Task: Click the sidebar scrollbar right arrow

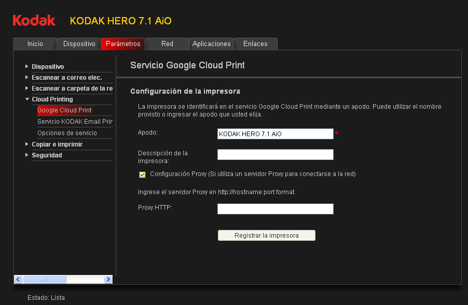Action: click(x=108, y=280)
